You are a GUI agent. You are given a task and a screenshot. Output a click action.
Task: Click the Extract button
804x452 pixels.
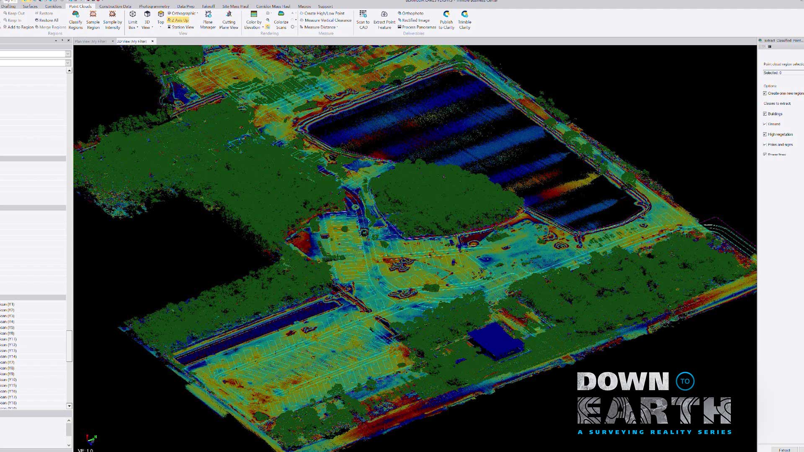tap(784, 450)
